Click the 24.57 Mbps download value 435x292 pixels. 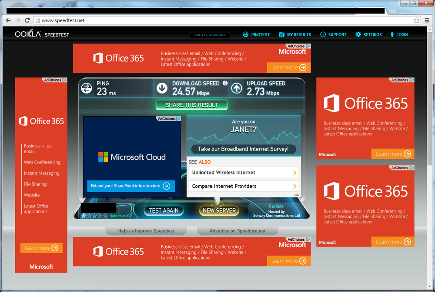(191, 92)
